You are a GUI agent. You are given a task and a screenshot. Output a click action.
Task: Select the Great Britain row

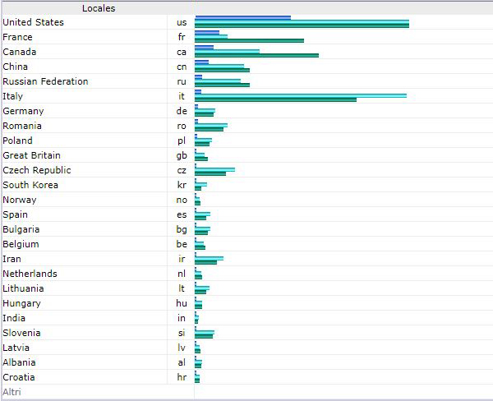point(246,155)
